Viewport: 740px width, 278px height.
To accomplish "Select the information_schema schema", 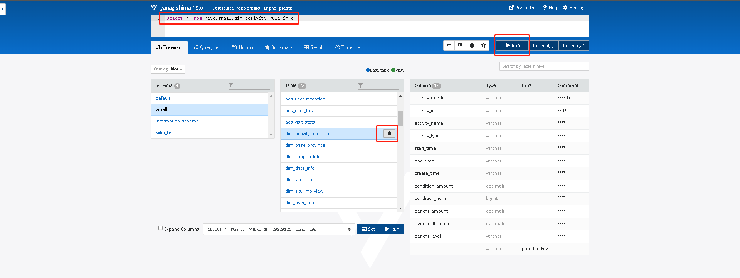I will pos(209,121).
